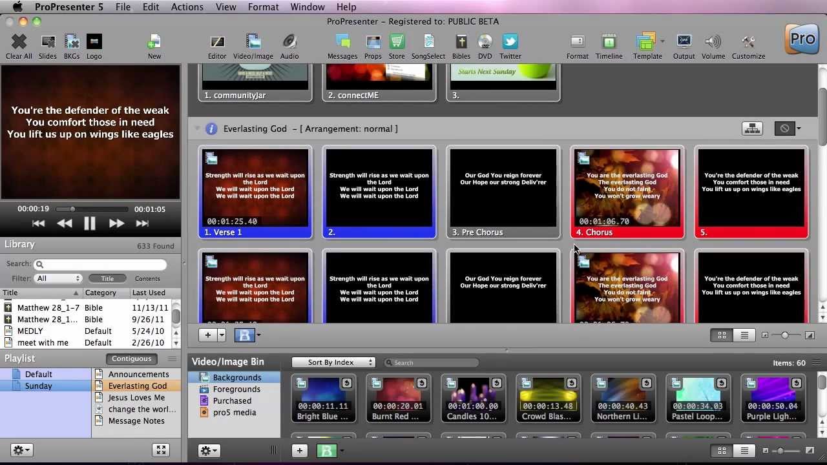Viewport: 827px width, 465px height.
Task: Open the Twitter tool
Action: [510, 43]
